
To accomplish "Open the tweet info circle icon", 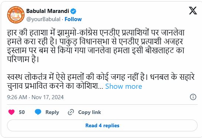I will coord(193,97).
